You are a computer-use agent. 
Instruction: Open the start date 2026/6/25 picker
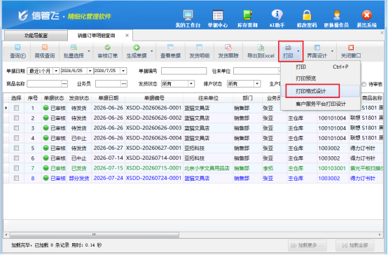click(x=90, y=71)
